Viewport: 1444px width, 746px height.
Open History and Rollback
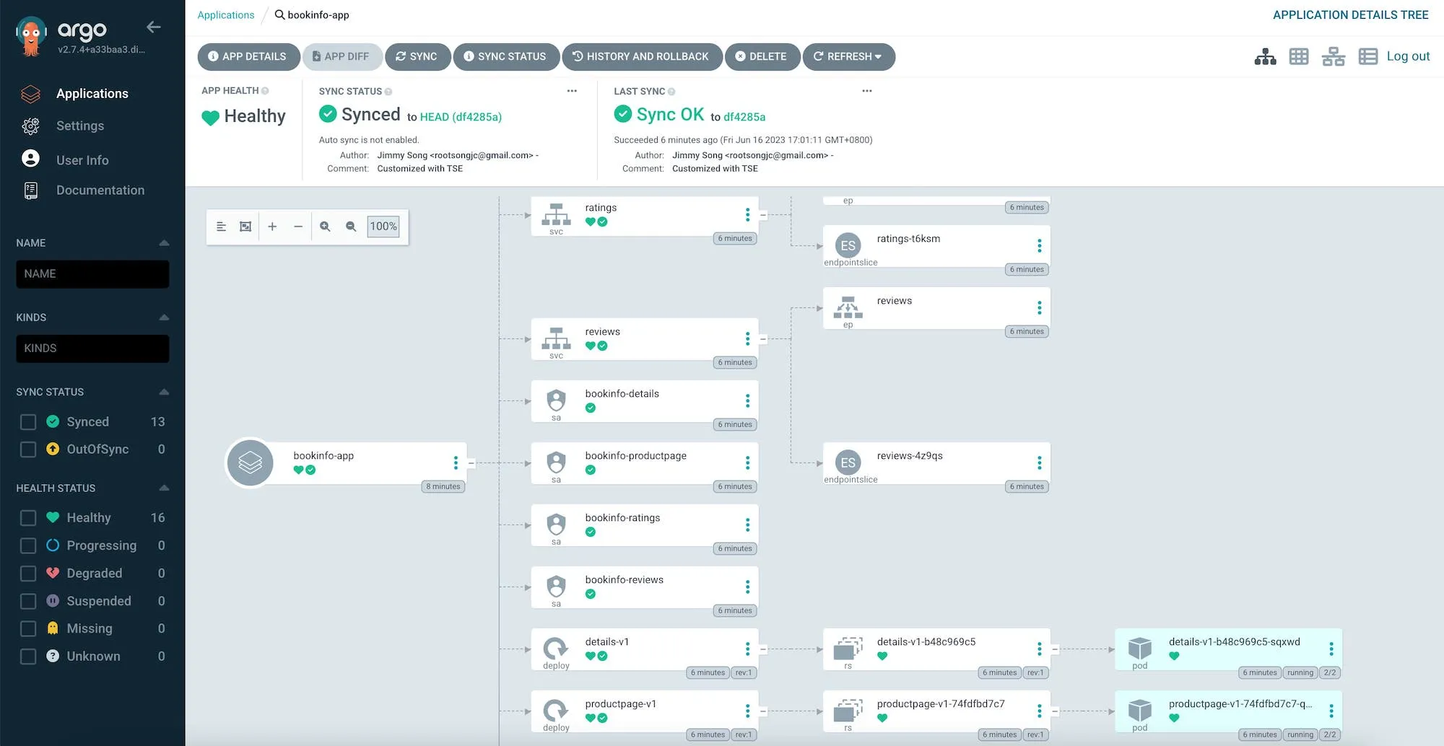point(641,56)
